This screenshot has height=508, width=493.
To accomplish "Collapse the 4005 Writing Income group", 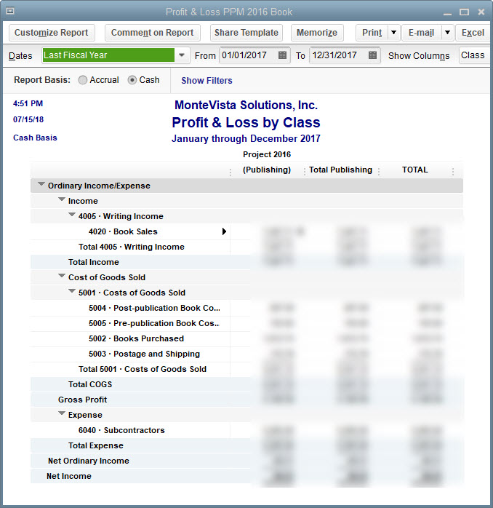I will coord(72,215).
